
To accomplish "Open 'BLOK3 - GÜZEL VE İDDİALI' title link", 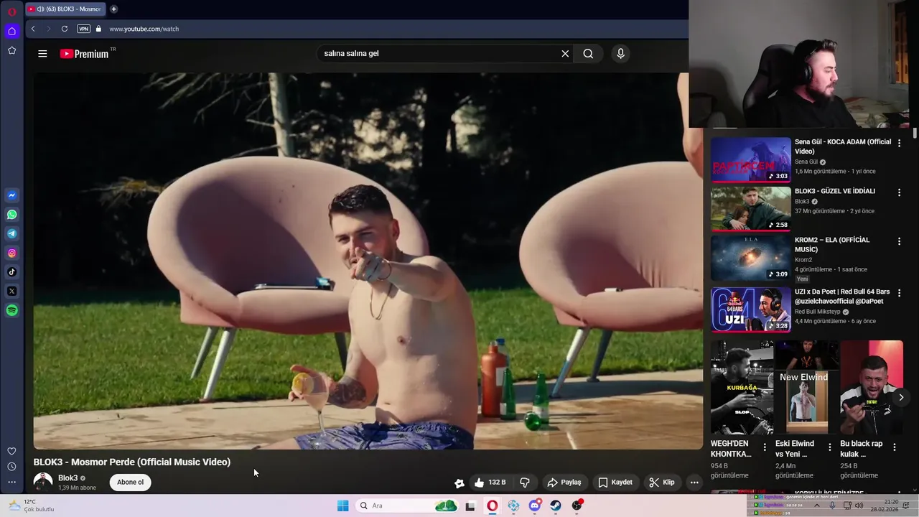I will tap(835, 191).
